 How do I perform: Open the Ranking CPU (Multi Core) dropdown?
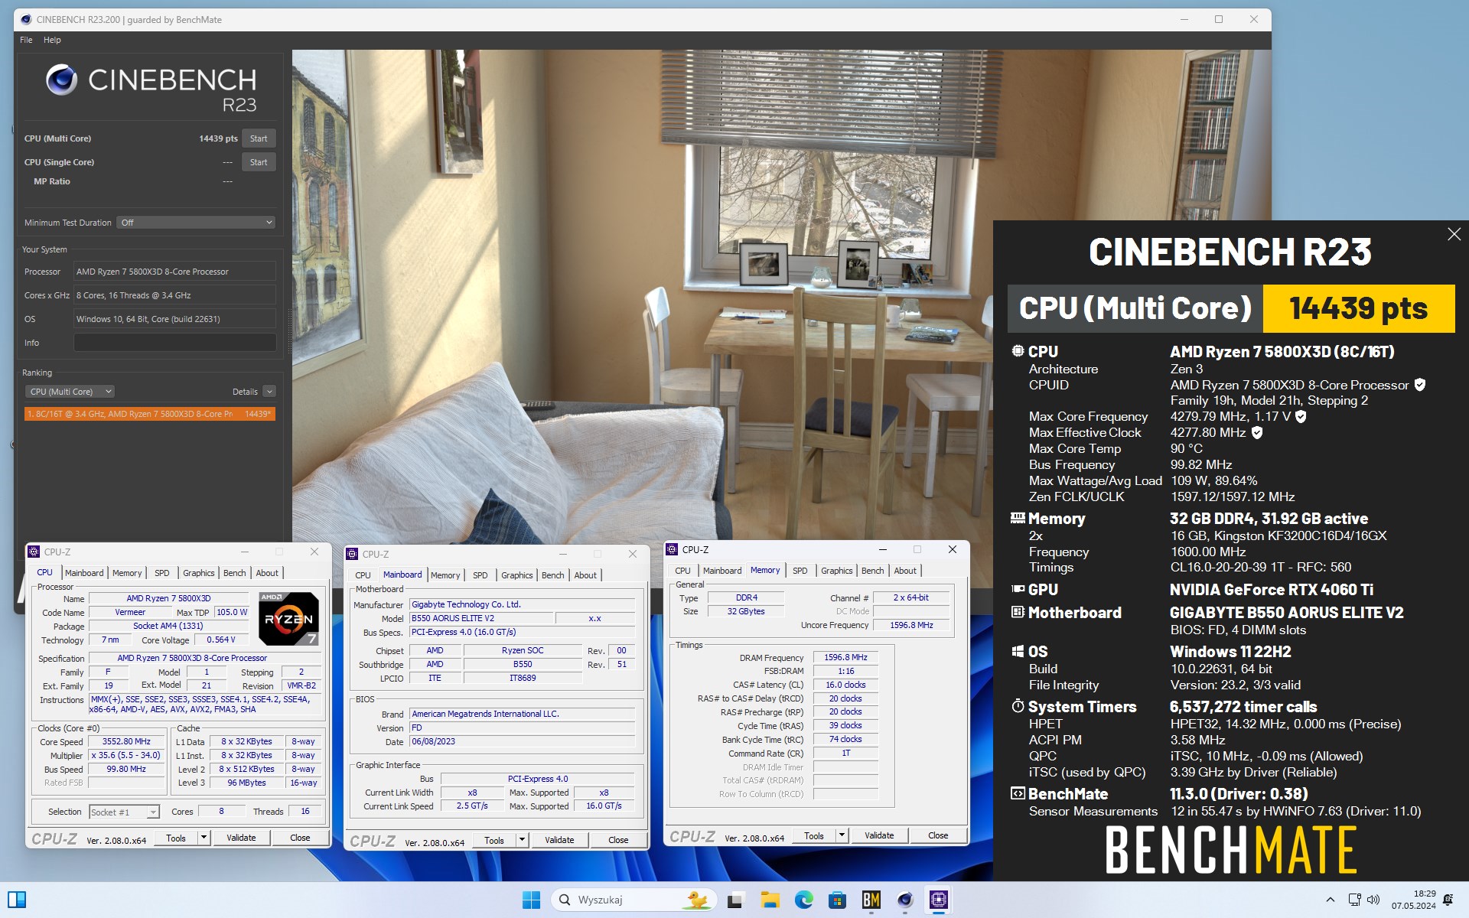69,392
